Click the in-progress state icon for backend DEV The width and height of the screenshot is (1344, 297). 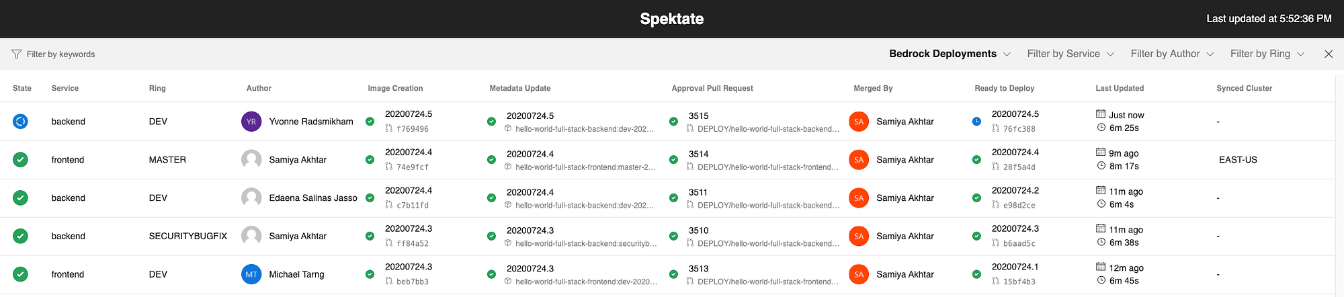21,122
